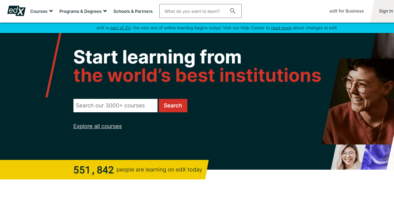Open edX for Business link

[x=346, y=11]
